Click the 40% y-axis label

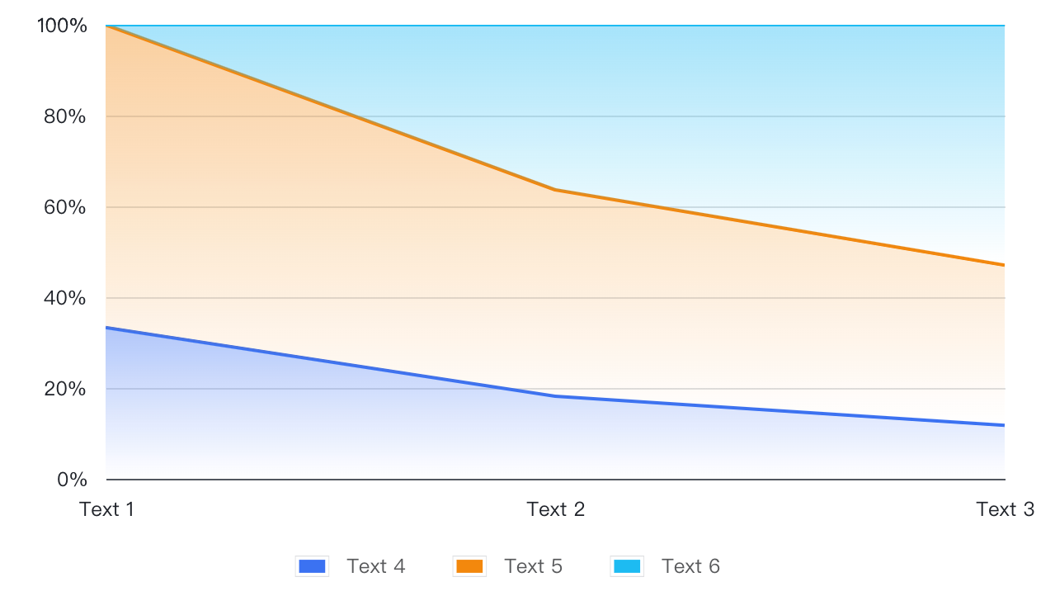[65, 298]
